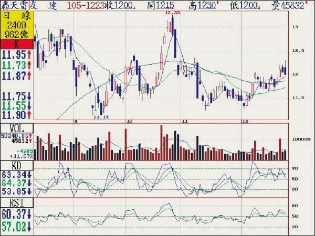Click the KD panel 50 axis label
Image resolution: width=315 pixels, height=236 pixels.
coord(295,179)
